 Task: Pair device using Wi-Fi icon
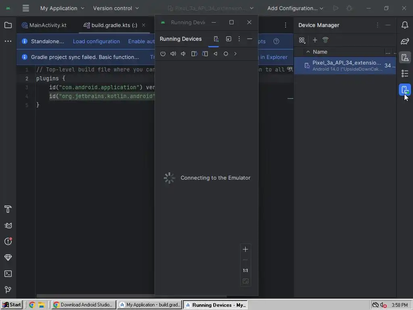(x=325, y=40)
